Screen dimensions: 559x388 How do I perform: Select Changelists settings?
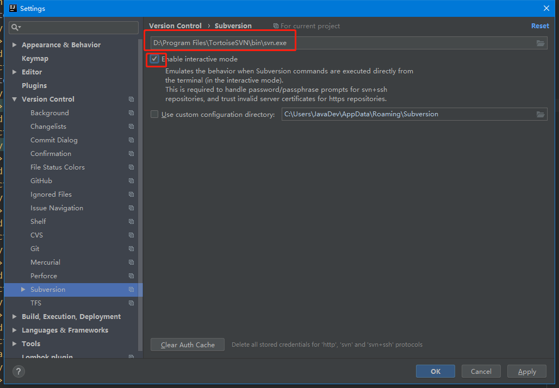pos(48,127)
